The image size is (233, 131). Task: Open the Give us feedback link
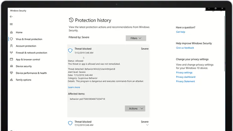point(185,48)
